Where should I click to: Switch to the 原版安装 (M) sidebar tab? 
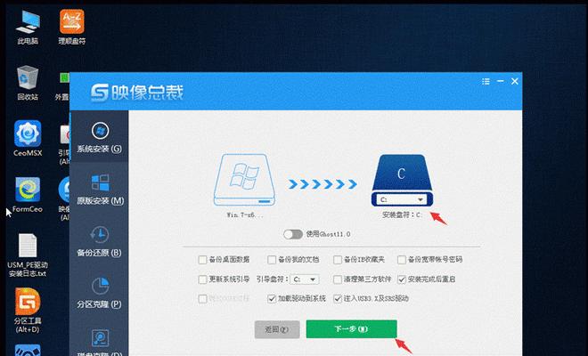[x=100, y=190]
